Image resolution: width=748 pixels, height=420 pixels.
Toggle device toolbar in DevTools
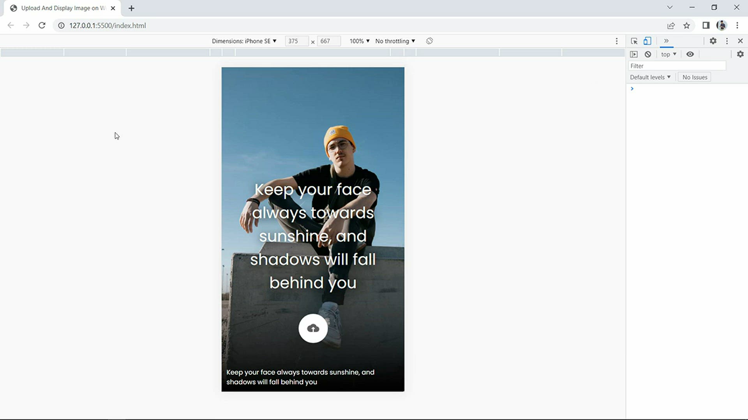647,41
